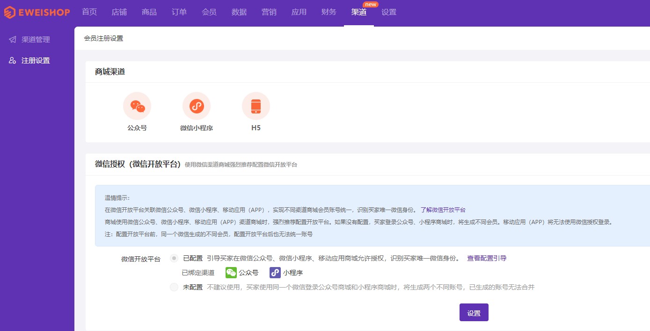Viewport: 650px width, 331px height.
Task: Open the 渠道 menu tab
Action: pos(359,12)
